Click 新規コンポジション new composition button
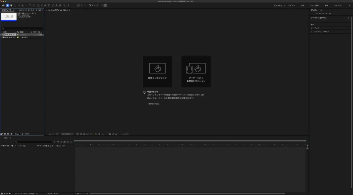Screen dimensions: 353x195 tap(157, 72)
